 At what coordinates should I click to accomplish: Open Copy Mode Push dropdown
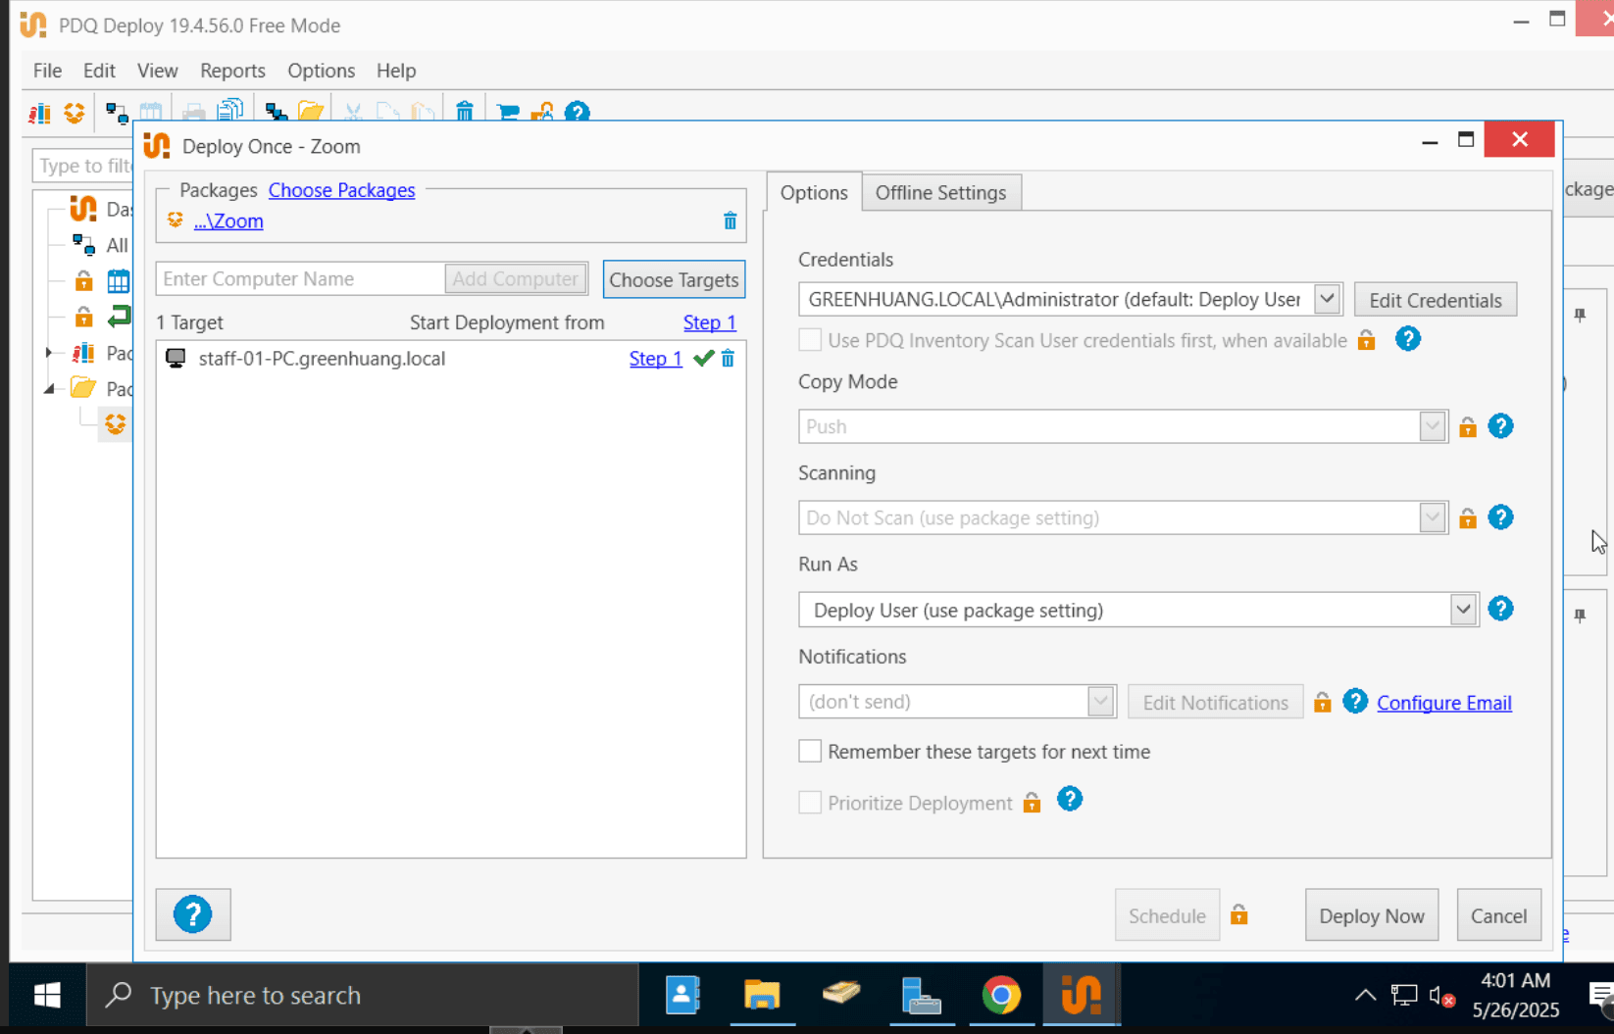[x=1433, y=426]
